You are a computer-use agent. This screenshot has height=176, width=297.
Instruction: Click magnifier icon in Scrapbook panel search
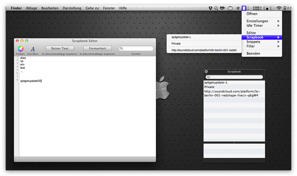tap(208, 77)
